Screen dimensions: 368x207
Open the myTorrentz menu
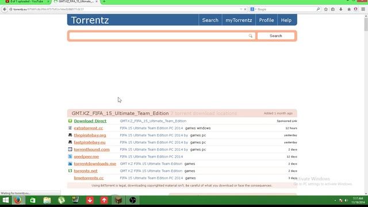pos(239,20)
